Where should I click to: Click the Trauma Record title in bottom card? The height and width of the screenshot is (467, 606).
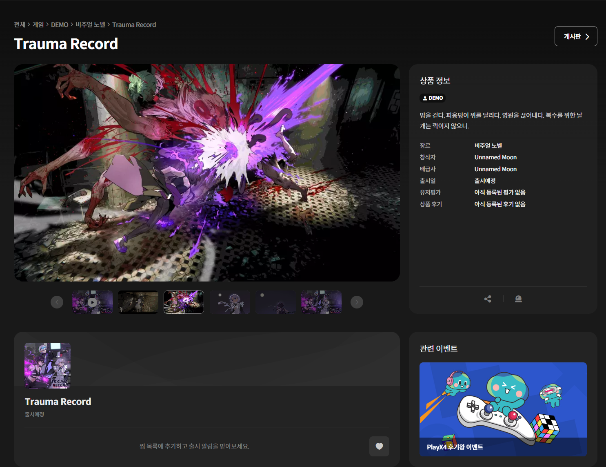click(58, 402)
